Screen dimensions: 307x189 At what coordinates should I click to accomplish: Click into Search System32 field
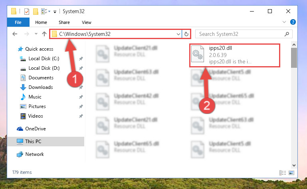click(x=241, y=34)
